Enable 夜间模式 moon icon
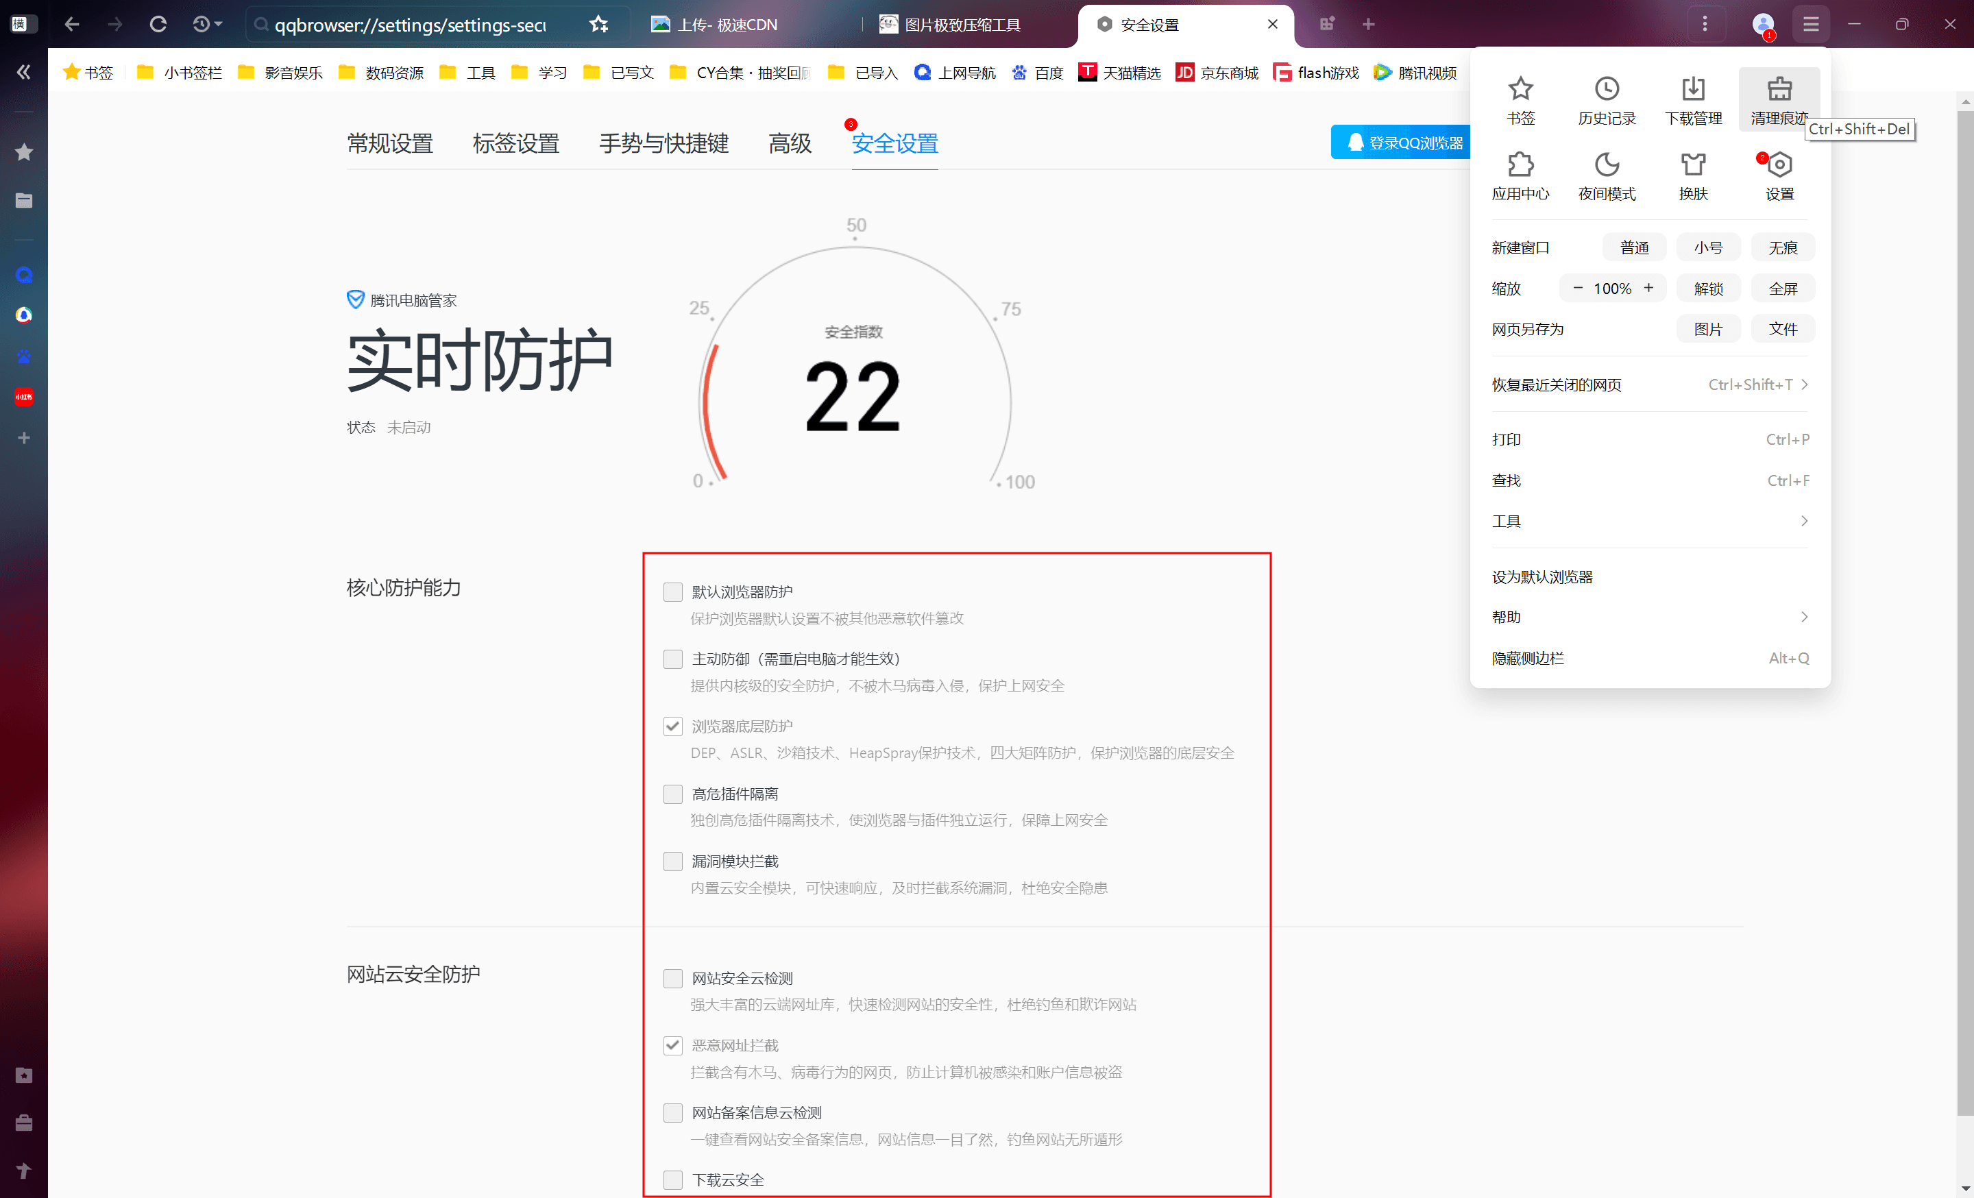The image size is (1974, 1198). tap(1607, 165)
